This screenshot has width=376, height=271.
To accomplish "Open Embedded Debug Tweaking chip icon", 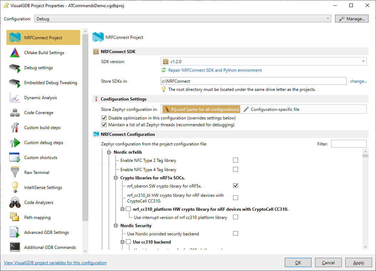I will click(15, 83).
